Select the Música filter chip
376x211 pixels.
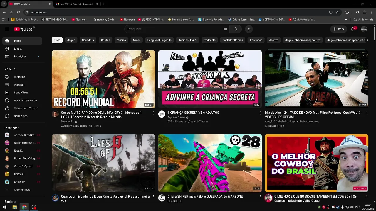tap(121, 40)
